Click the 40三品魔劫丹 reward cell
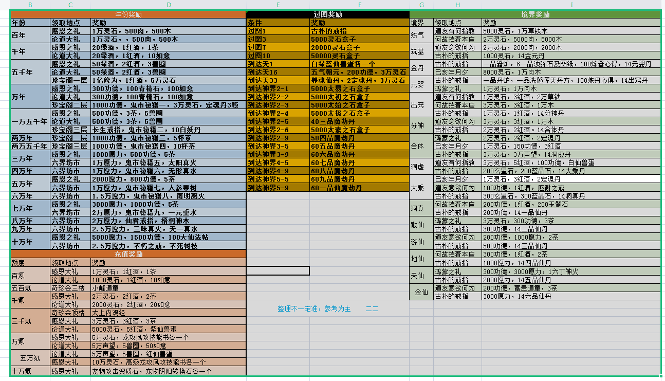The height and width of the screenshot is (381, 665). pos(360,121)
